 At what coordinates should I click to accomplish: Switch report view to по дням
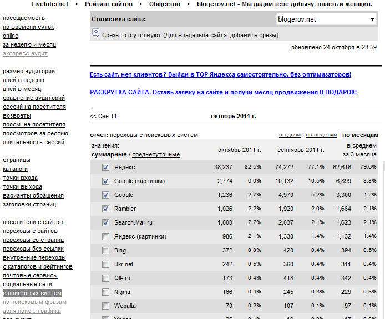click(x=290, y=135)
